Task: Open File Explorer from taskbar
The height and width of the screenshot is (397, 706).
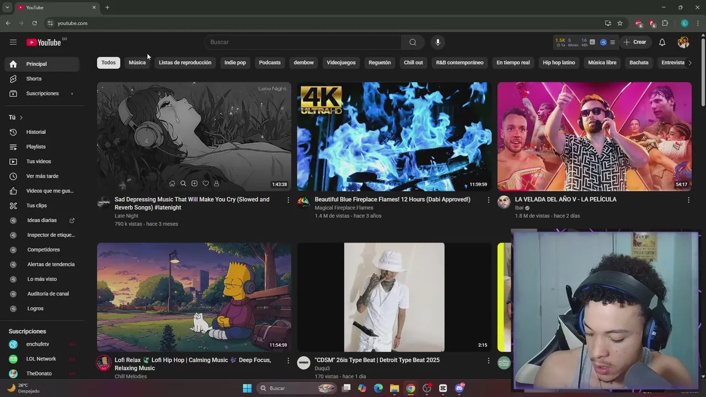Action: [394, 388]
